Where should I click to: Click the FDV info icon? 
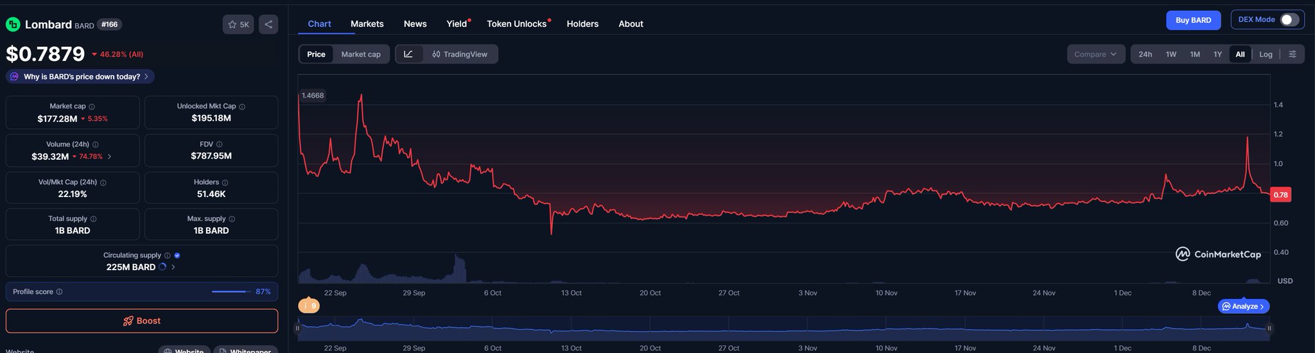tap(220, 144)
